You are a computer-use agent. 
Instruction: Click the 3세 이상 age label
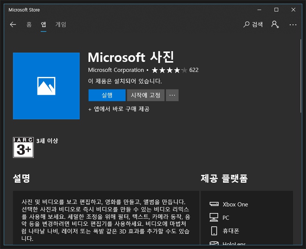click(x=47, y=141)
